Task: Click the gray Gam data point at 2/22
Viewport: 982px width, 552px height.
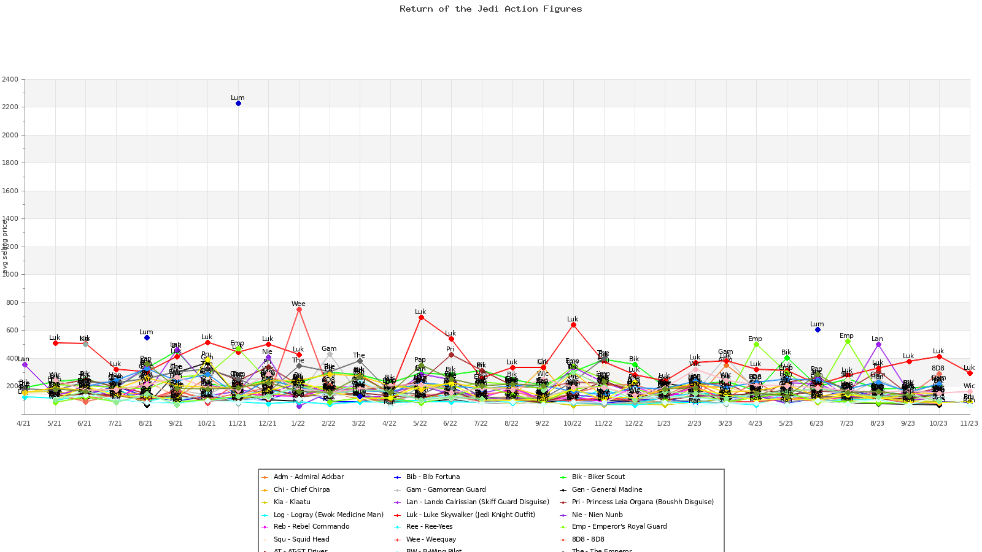Action: (330, 355)
